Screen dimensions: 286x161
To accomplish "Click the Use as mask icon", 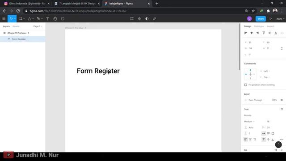I will pos(147,19).
